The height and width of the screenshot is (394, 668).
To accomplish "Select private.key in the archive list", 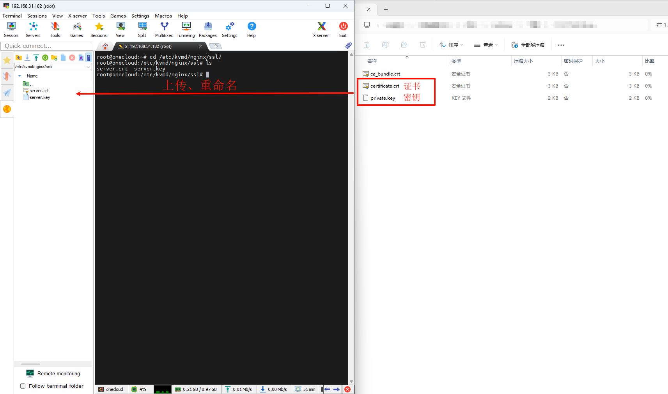I will coord(379,98).
